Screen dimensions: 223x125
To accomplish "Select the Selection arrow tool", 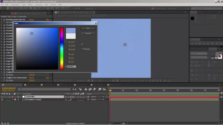I will click(x=4, y=8).
